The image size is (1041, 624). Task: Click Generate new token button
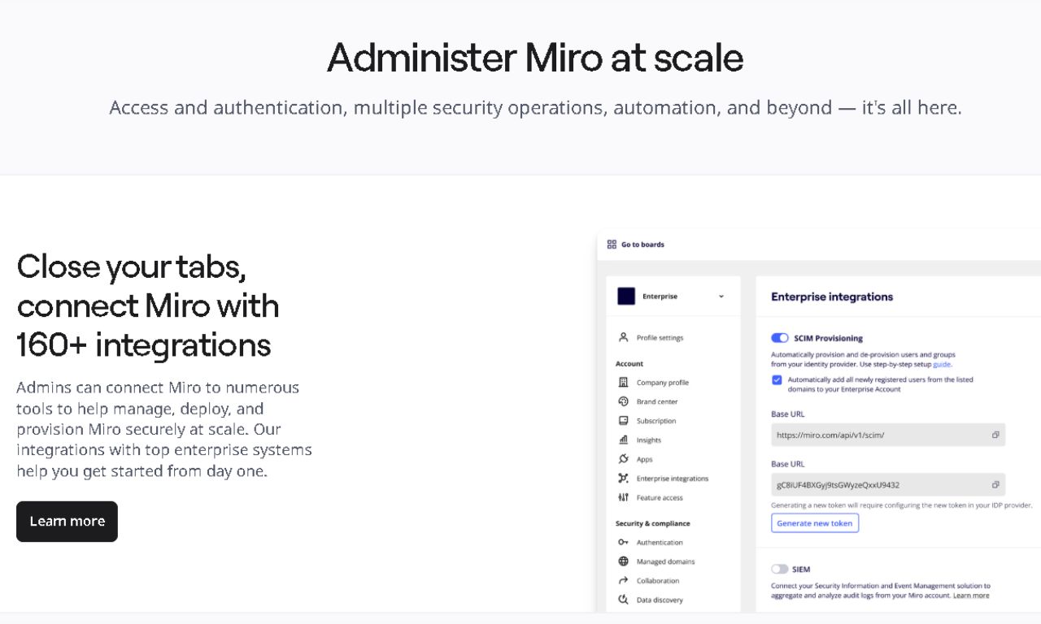815,523
